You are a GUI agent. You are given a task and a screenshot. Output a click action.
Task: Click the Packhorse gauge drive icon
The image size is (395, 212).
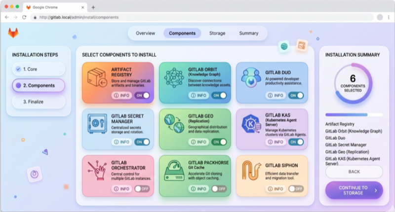coord(174,171)
